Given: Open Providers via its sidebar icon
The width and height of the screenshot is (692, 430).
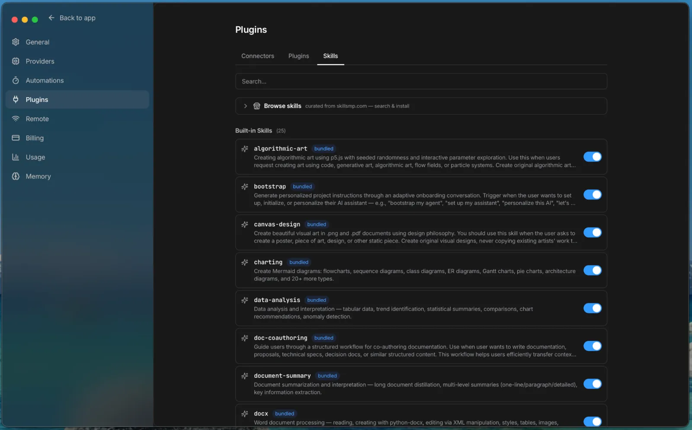Looking at the screenshot, I should pyautogui.click(x=16, y=61).
